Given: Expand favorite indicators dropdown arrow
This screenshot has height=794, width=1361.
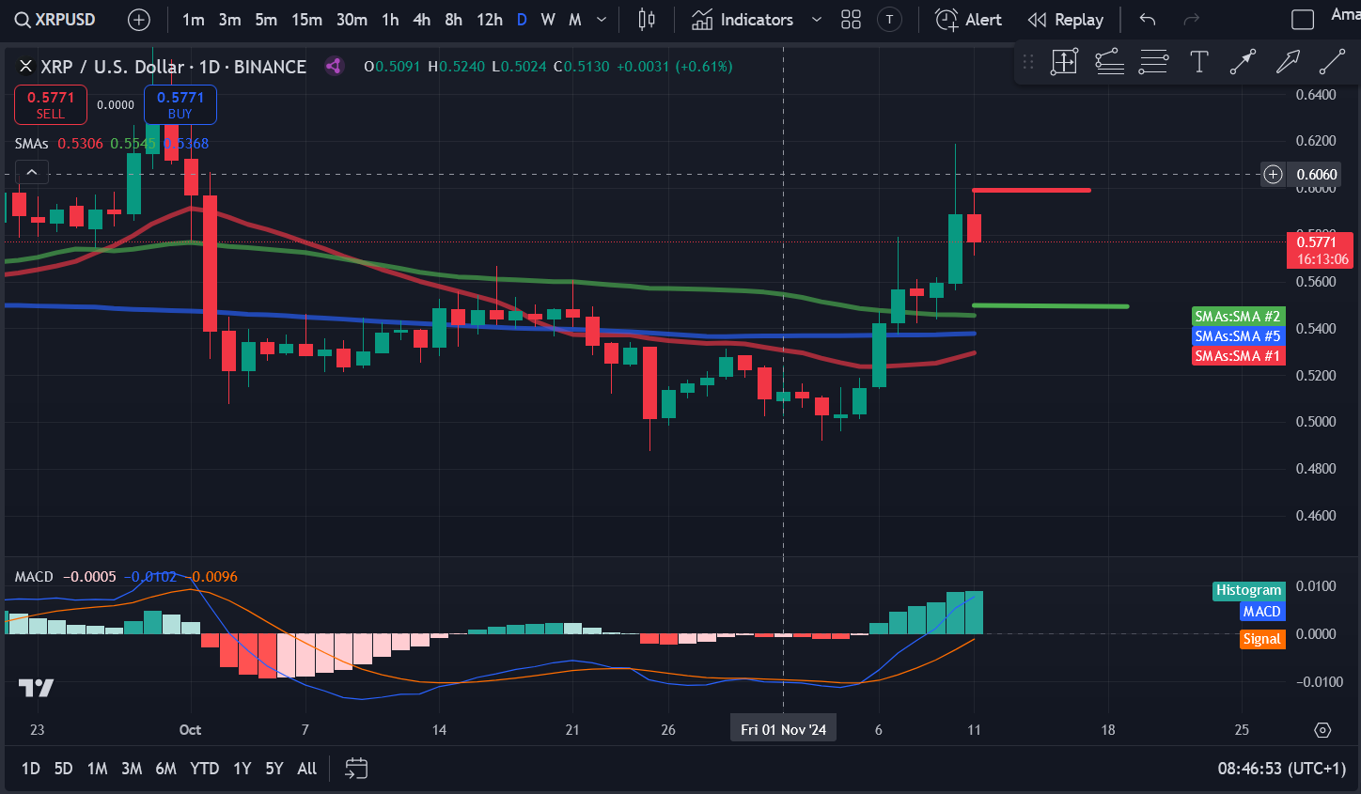Looking at the screenshot, I should [x=817, y=20].
